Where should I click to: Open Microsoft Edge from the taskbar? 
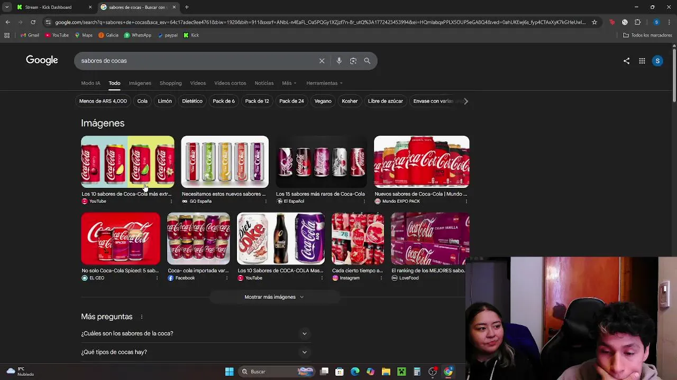(355, 372)
